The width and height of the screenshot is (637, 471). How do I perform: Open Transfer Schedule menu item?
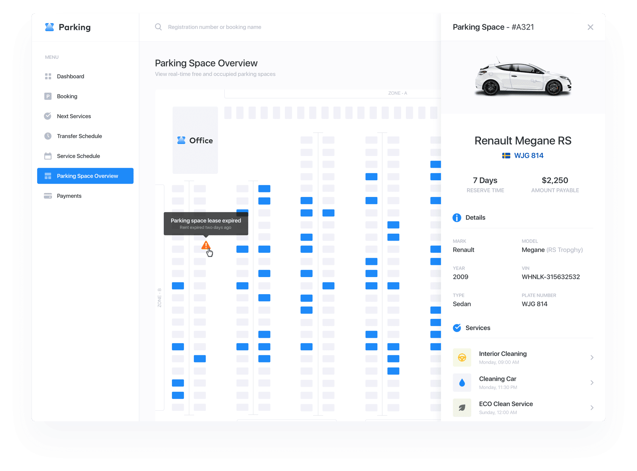tap(85, 136)
